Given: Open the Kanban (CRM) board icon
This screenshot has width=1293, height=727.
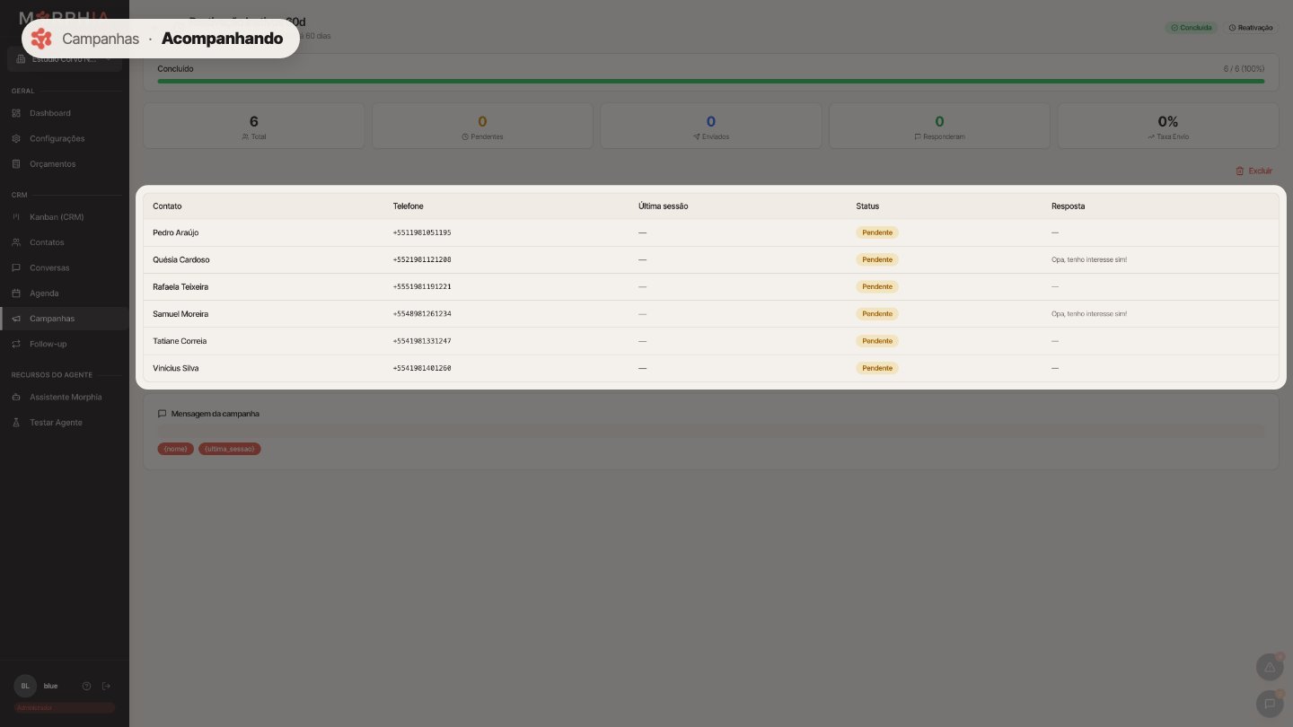Looking at the screenshot, I should 16,217.
